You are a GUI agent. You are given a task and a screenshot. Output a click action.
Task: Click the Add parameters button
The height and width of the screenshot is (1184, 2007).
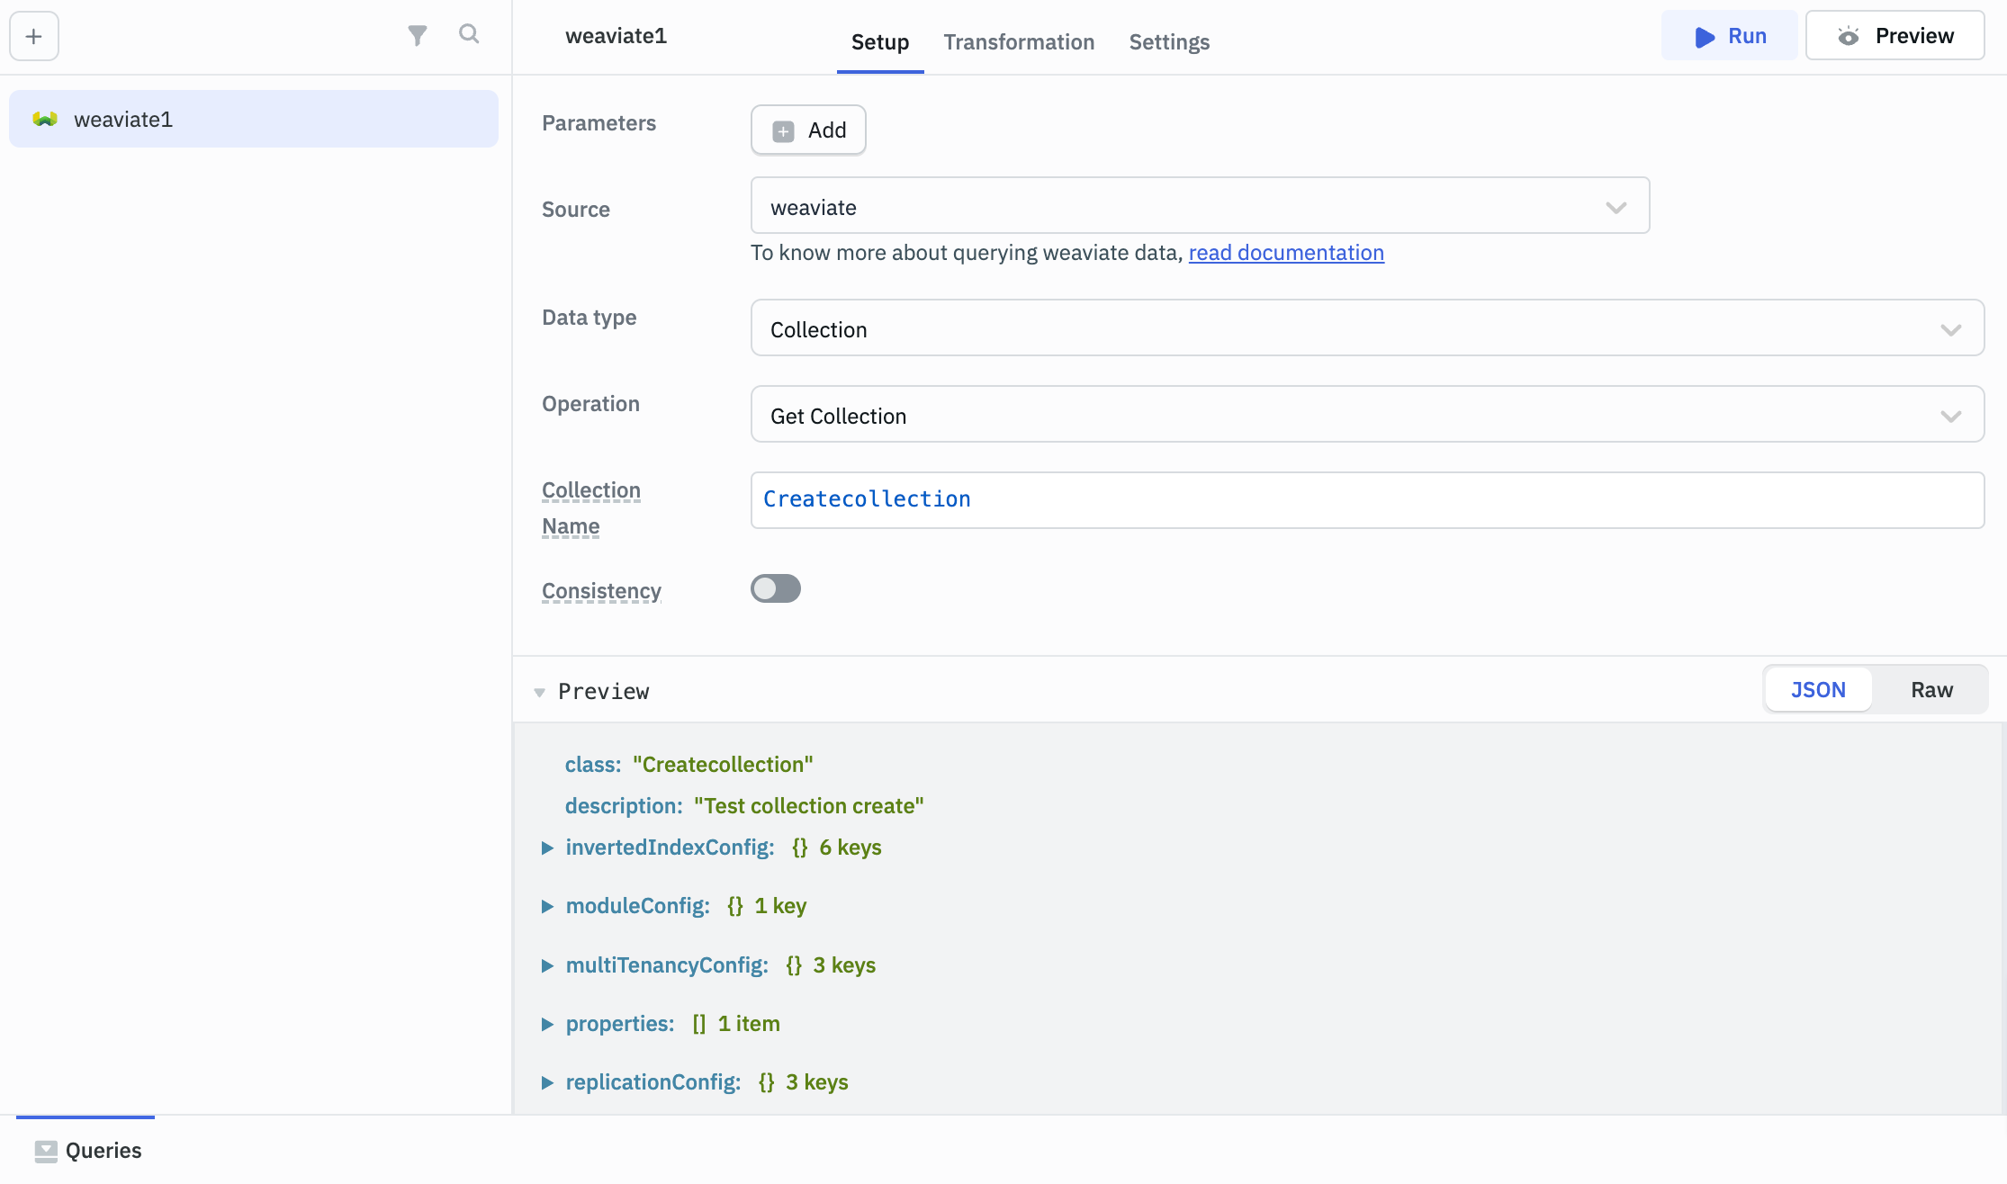point(807,130)
